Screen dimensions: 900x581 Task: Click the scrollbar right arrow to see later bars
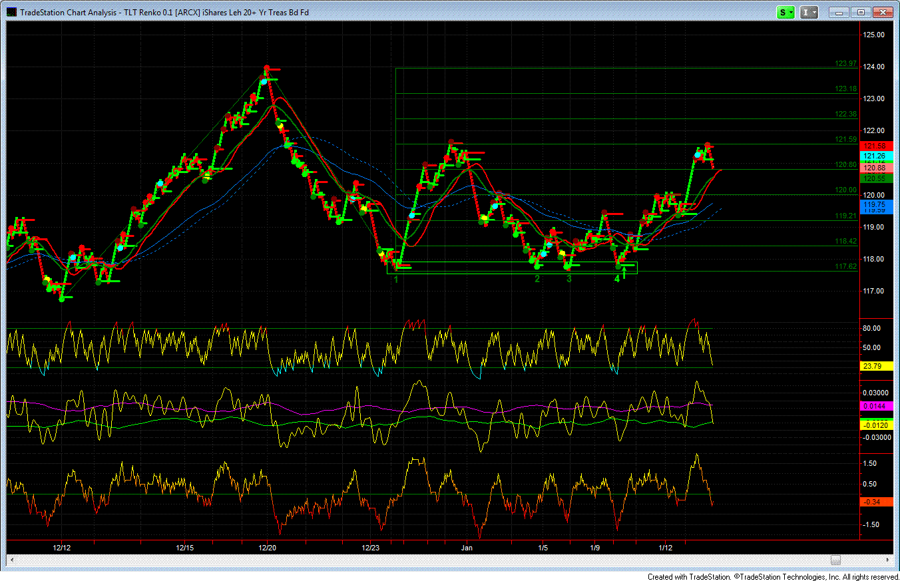tap(888, 560)
